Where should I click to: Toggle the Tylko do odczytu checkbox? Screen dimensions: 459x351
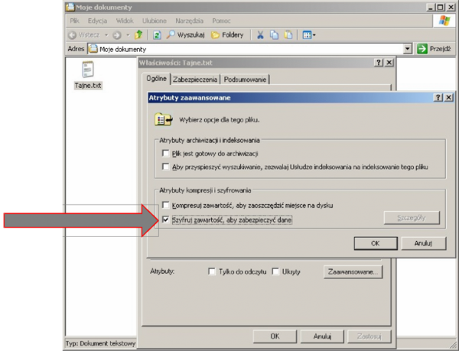[213, 271]
